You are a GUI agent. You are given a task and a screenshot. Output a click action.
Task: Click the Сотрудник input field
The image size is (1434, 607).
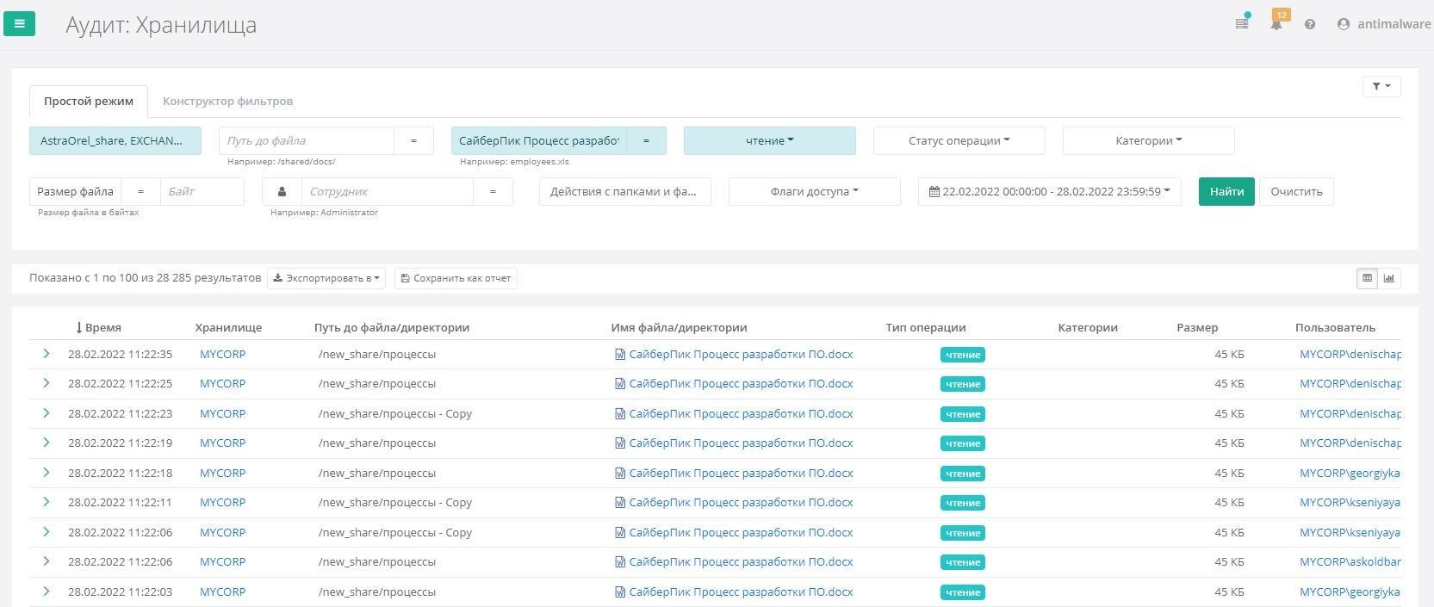[x=388, y=191]
